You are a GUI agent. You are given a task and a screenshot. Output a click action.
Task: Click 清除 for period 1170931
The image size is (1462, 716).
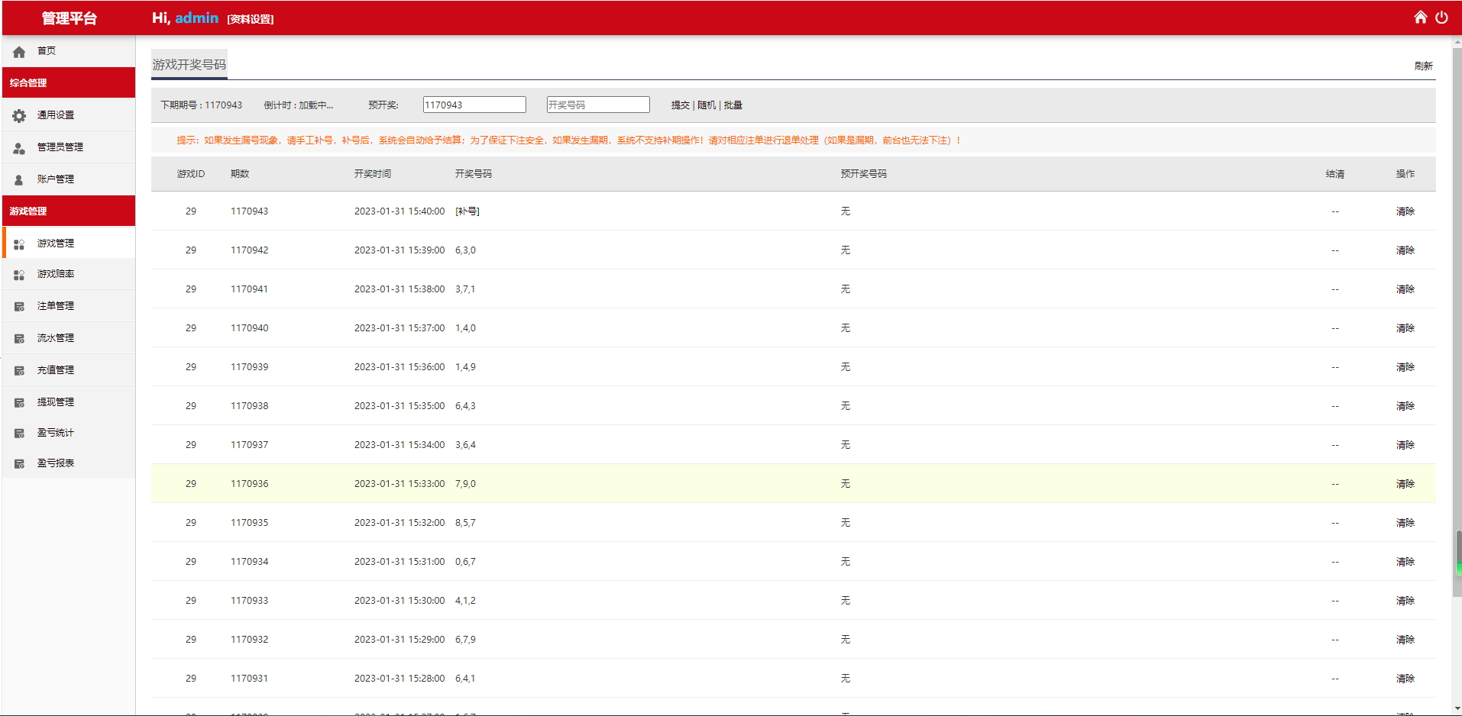(1405, 679)
